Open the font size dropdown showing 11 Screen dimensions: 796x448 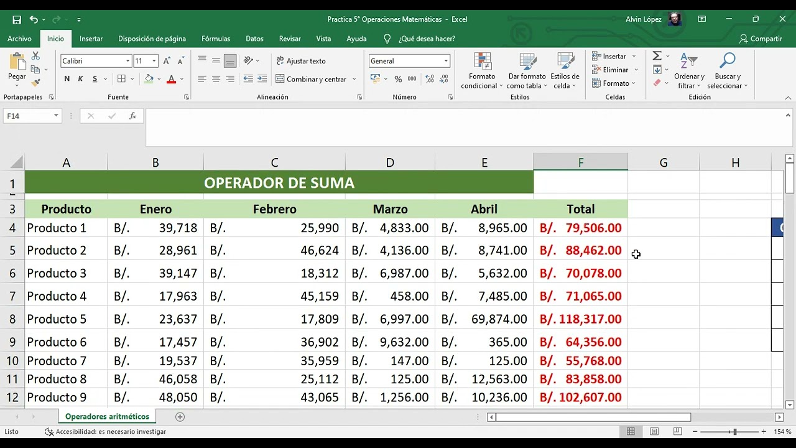154,61
